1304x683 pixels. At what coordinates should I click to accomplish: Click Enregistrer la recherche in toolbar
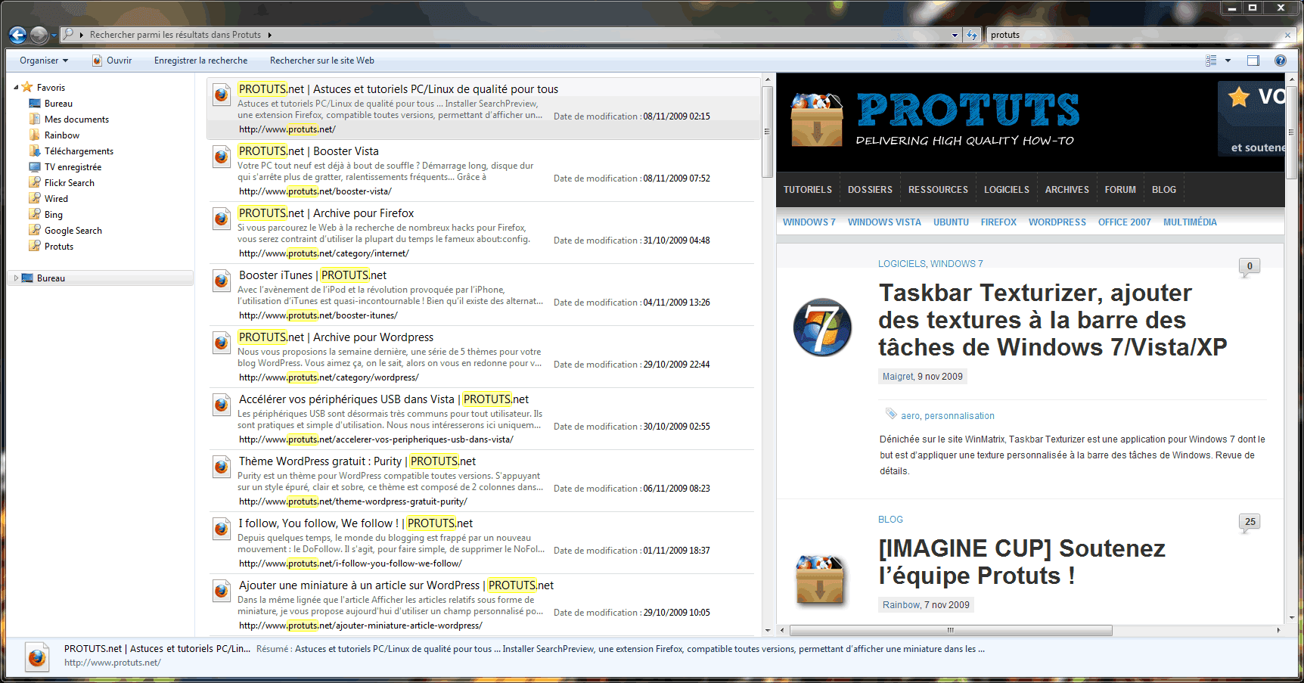200,61
